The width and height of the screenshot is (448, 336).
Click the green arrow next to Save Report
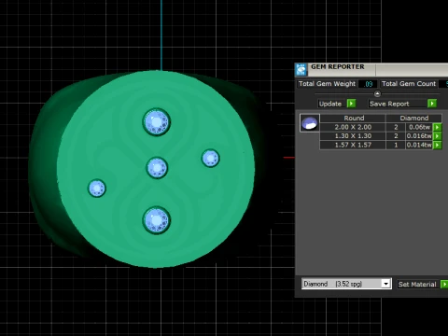click(432, 104)
